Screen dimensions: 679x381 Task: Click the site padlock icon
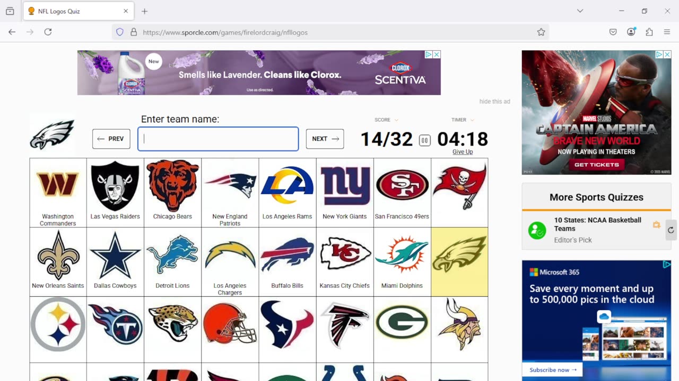[x=134, y=32]
